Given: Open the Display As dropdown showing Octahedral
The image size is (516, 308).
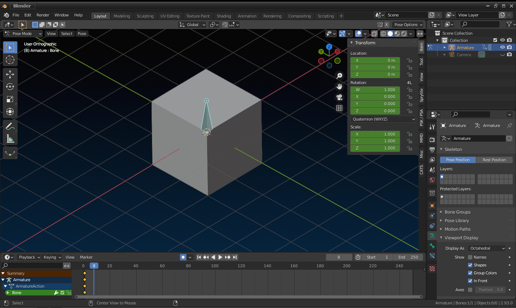Looking at the screenshot, I should (487, 248).
